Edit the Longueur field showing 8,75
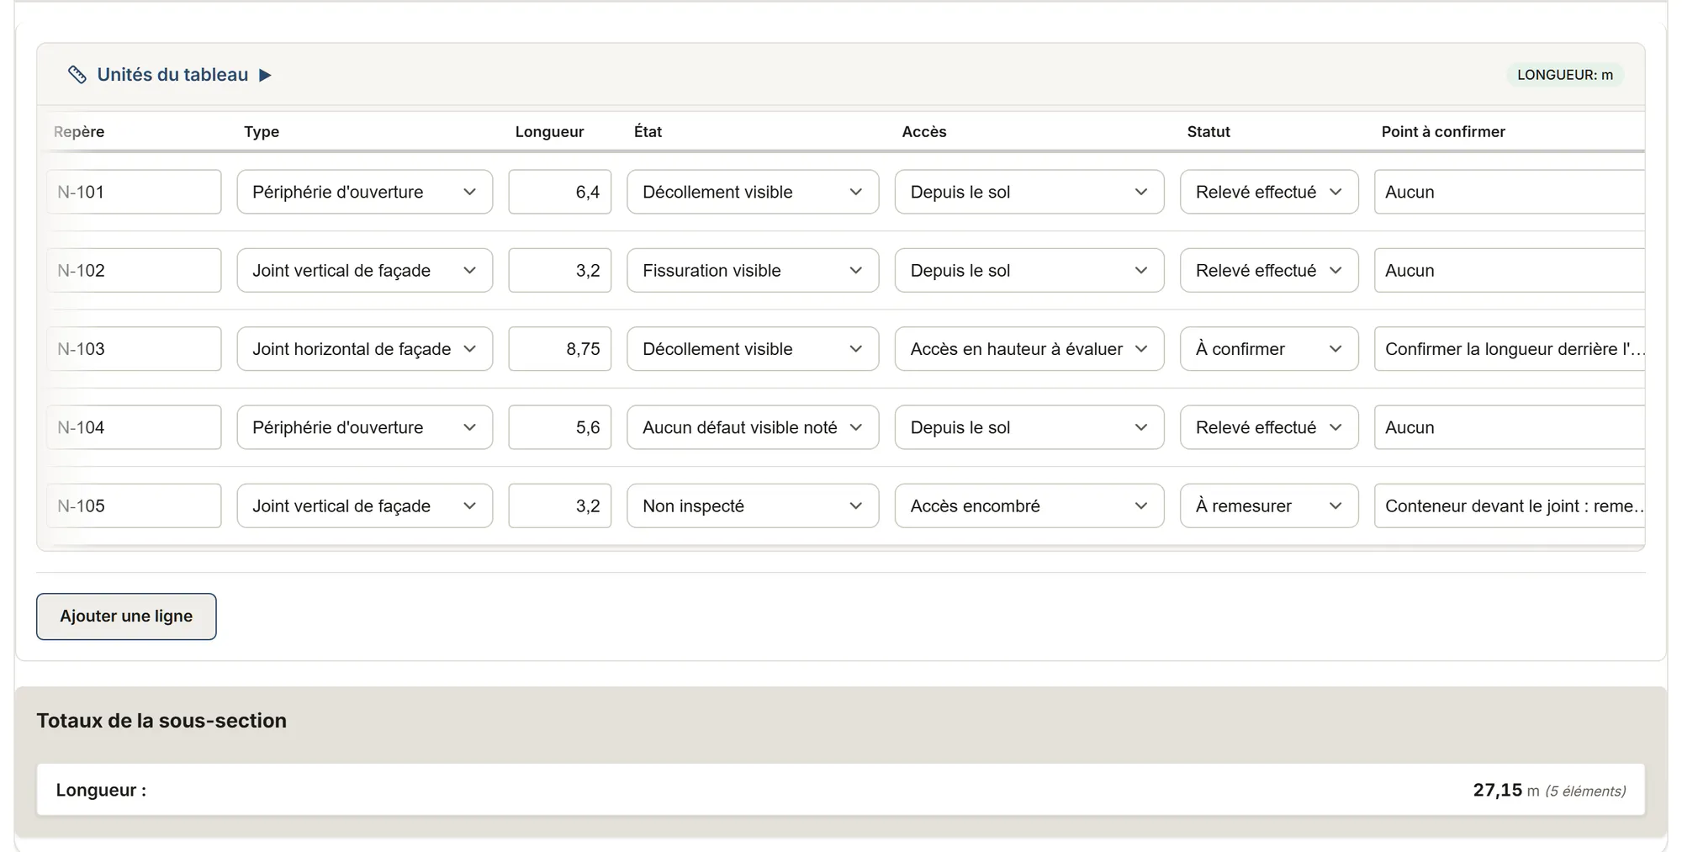Screen dimensions: 1682x852 pyautogui.click(x=560, y=349)
